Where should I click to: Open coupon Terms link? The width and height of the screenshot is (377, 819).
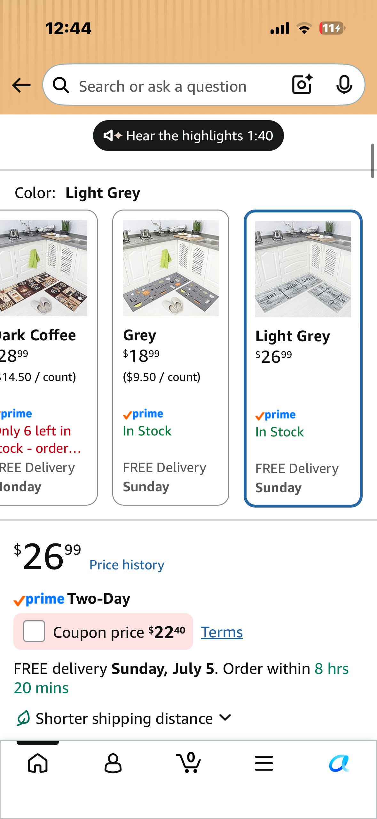222,632
